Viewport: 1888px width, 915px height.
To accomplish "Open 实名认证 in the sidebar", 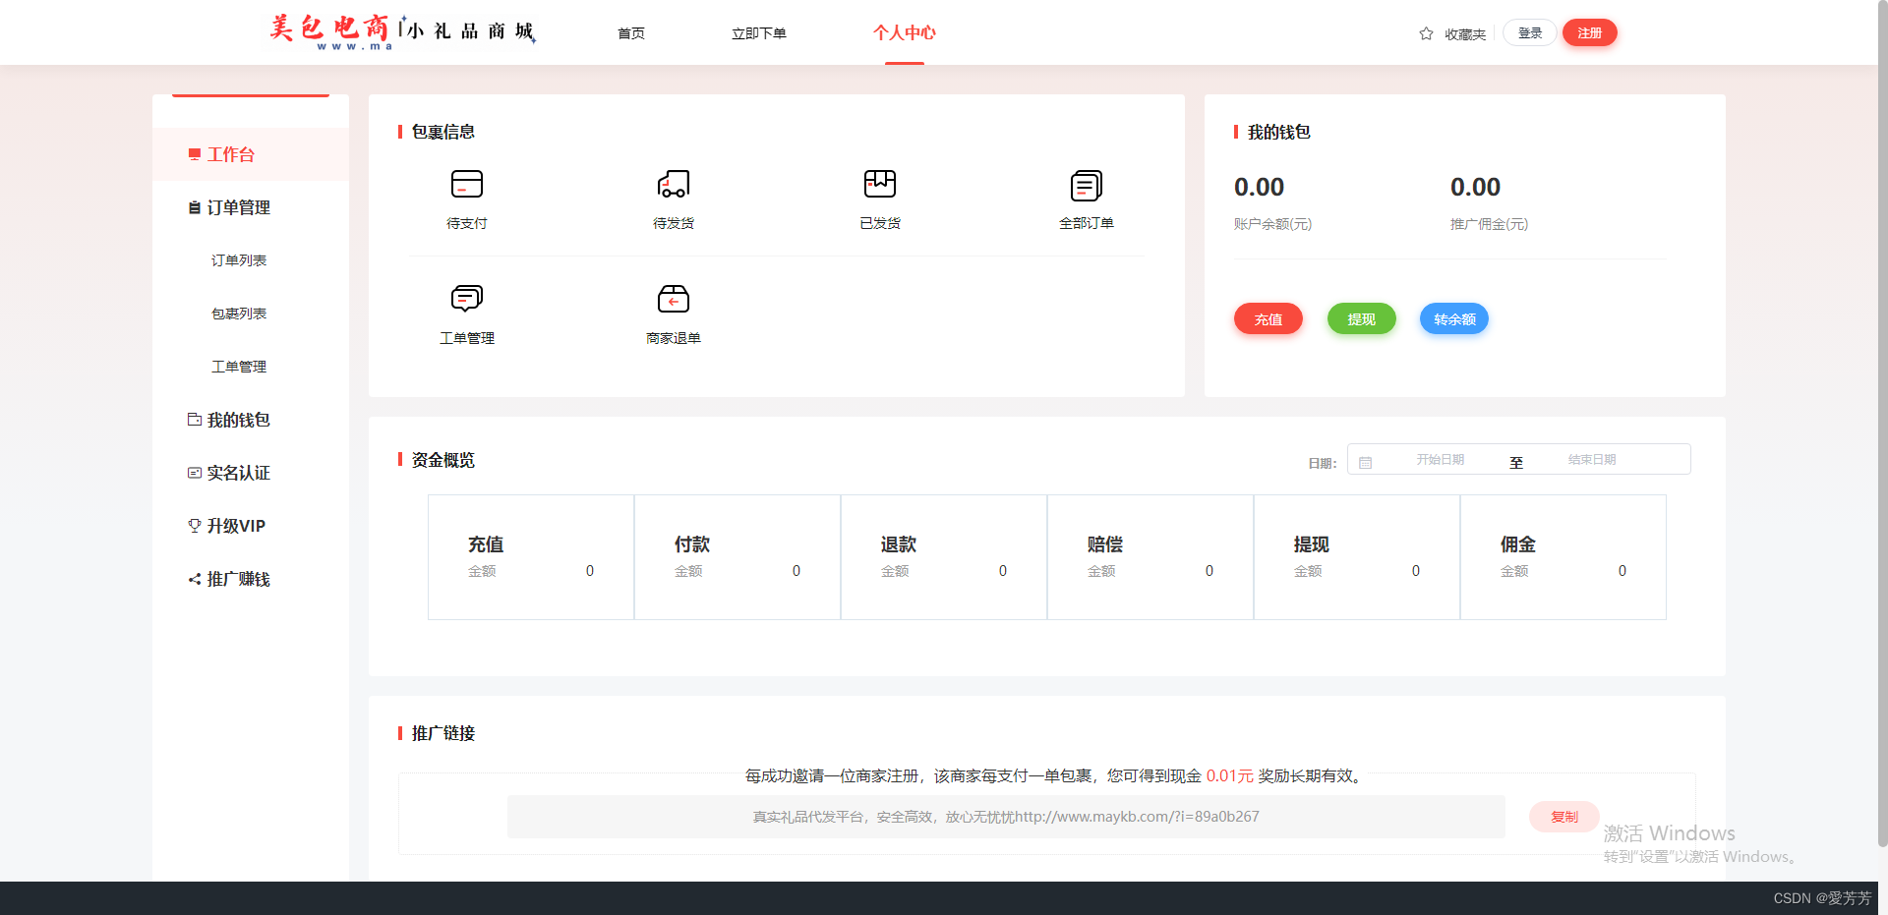I will [x=251, y=473].
